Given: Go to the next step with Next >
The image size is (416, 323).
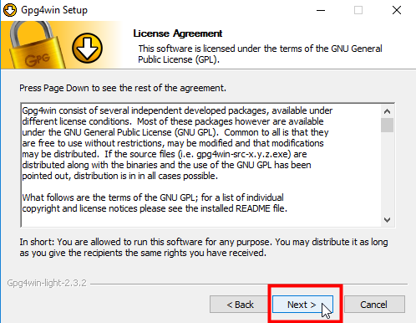Looking at the screenshot, I should coord(302,305).
